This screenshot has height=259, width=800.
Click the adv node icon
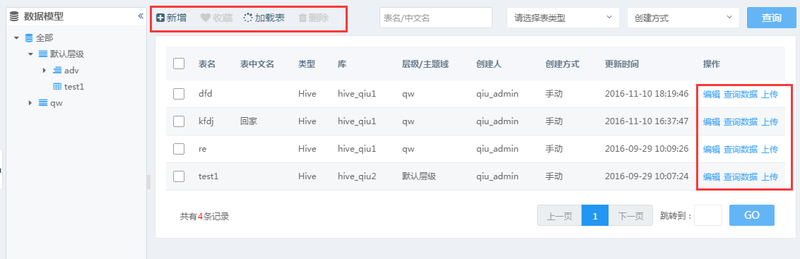point(57,70)
